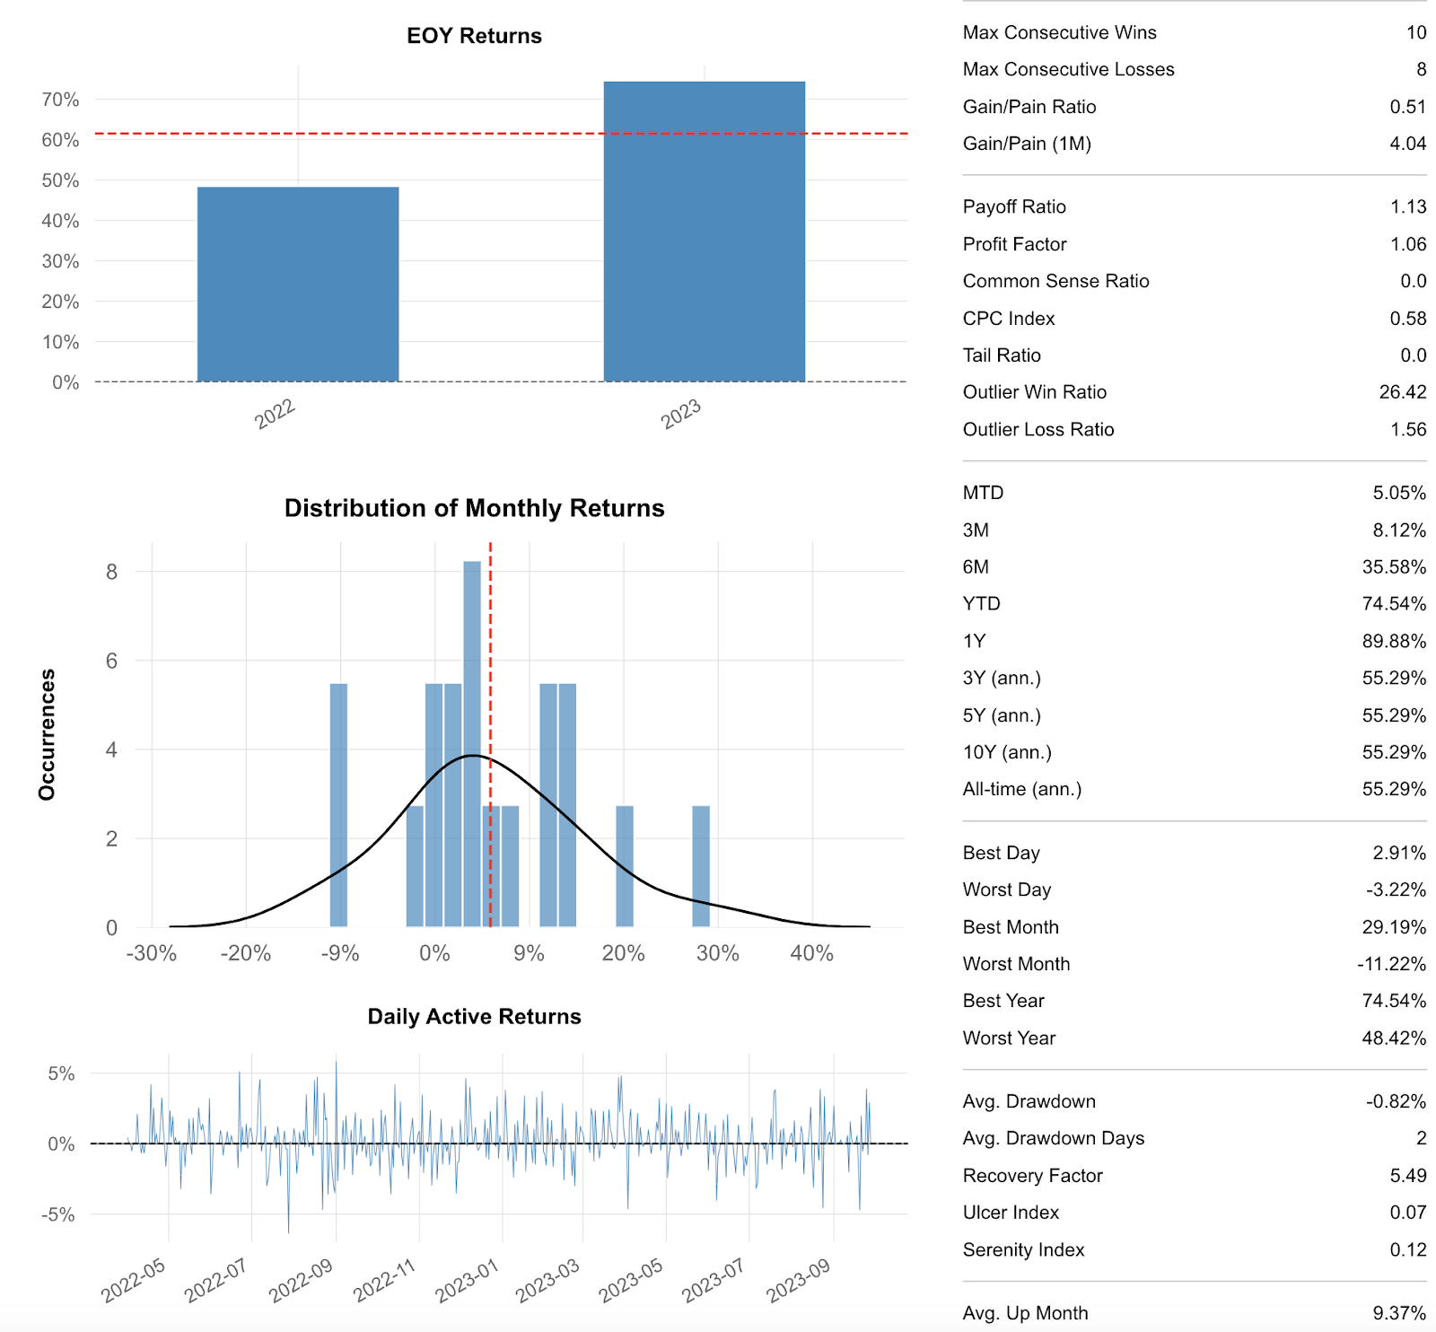Click the 3M value 8.12%
This screenshot has width=1436, height=1332.
point(1399,530)
